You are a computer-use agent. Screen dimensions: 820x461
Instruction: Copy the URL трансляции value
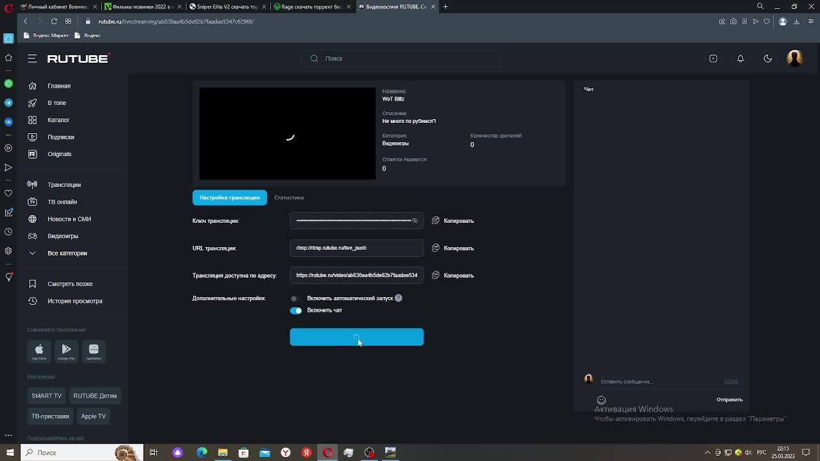(x=453, y=248)
